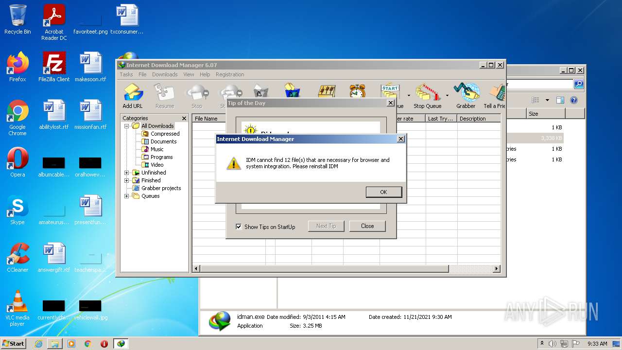
Task: Open Acrobat Reader DC desktop shortcut
Action: 54,22
